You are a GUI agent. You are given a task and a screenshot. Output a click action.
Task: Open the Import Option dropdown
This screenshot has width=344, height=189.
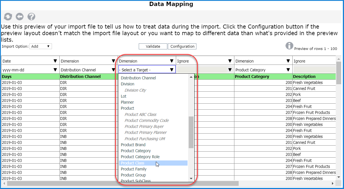41,46
